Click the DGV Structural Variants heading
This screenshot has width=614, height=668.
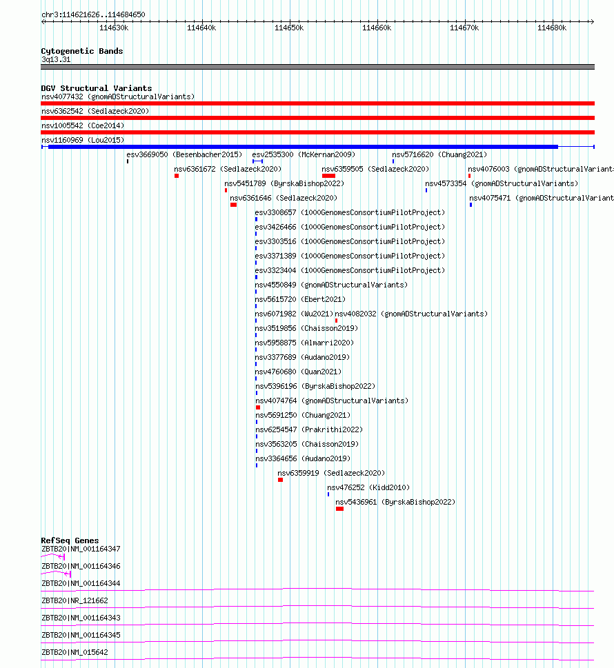click(x=97, y=88)
